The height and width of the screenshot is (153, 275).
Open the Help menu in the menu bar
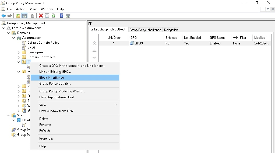pos(60,9)
